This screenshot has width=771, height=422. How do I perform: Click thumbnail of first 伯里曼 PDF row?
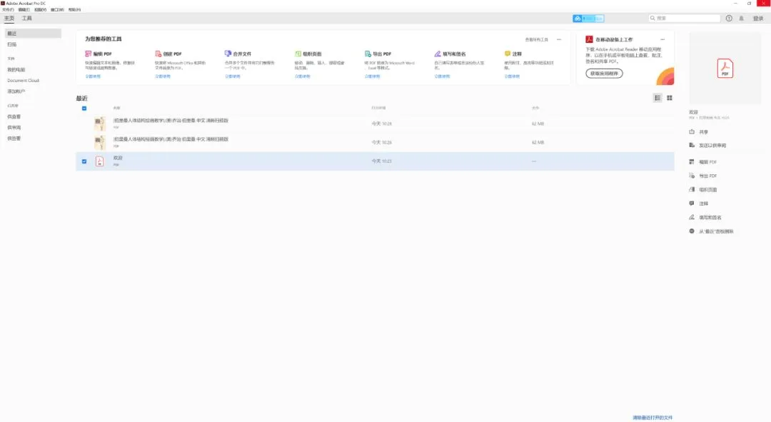pyautogui.click(x=99, y=123)
